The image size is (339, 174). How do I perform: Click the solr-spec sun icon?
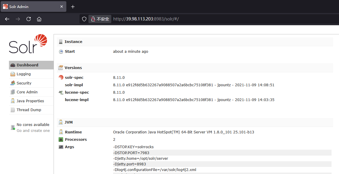click(61, 78)
